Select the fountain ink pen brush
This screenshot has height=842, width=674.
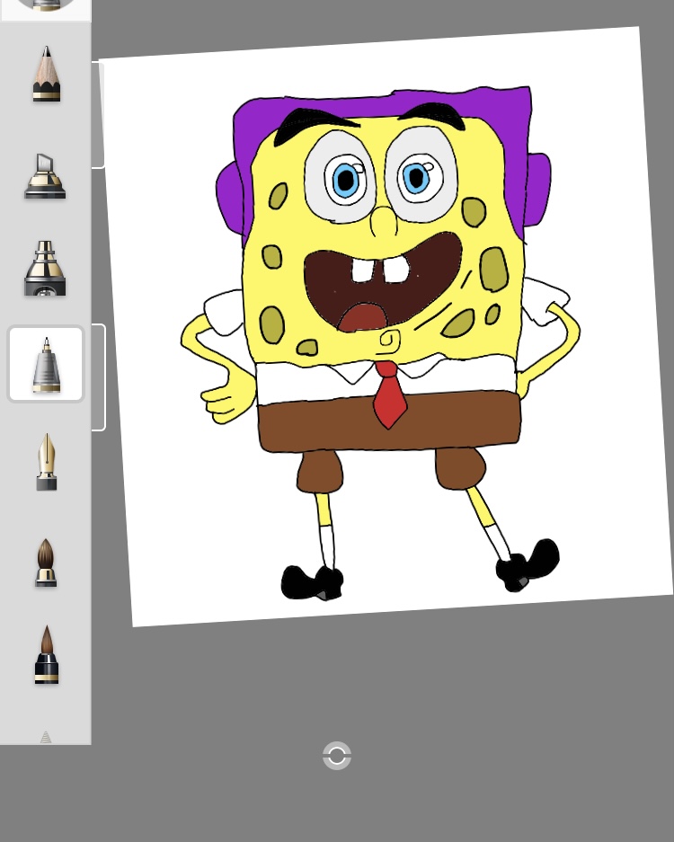coord(47,462)
